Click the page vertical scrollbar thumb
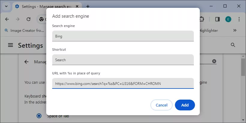 (243, 67)
